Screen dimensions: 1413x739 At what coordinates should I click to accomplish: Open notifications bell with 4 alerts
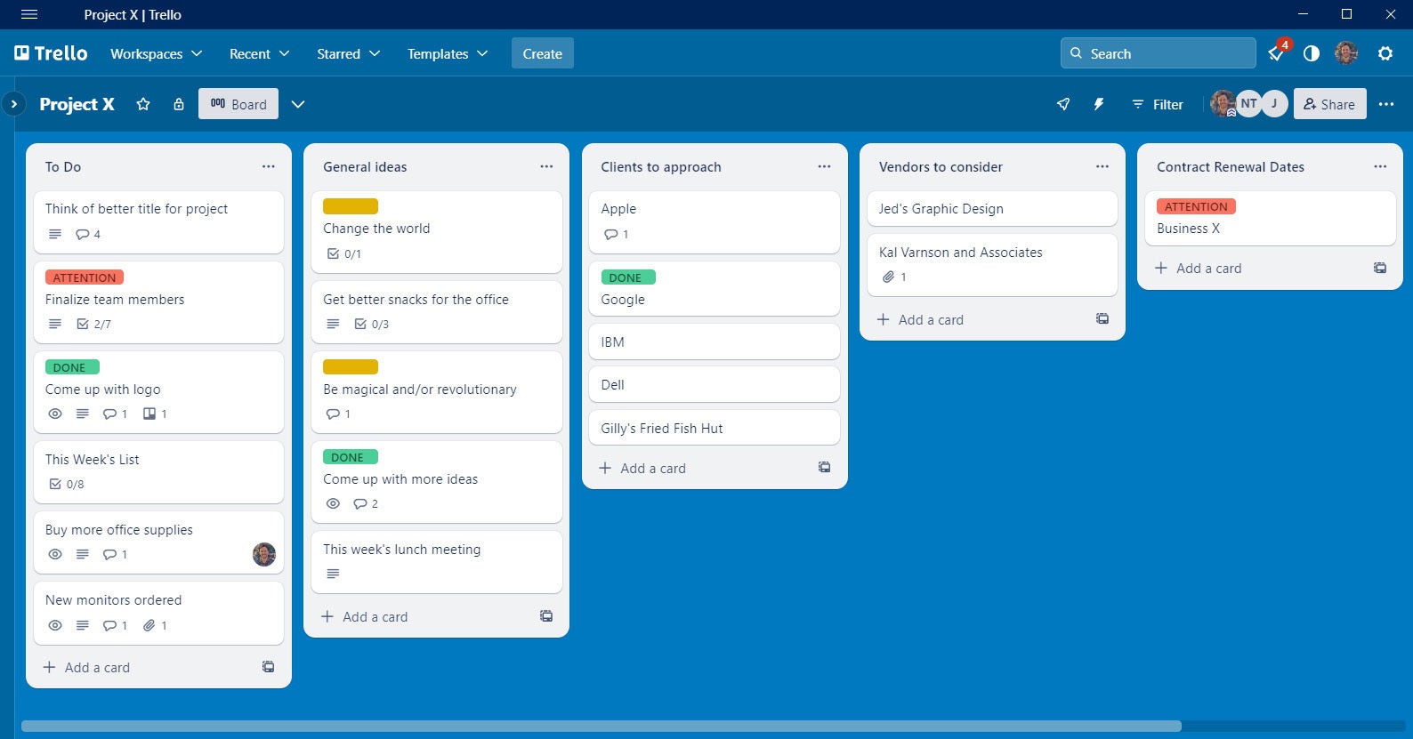[x=1277, y=53]
